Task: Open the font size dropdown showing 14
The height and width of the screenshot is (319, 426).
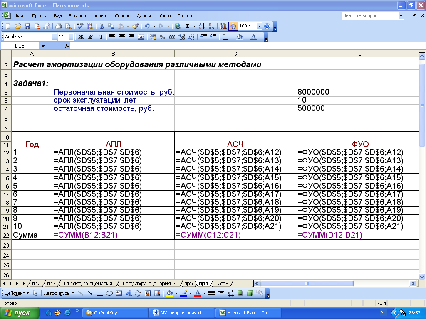Action: [71, 37]
